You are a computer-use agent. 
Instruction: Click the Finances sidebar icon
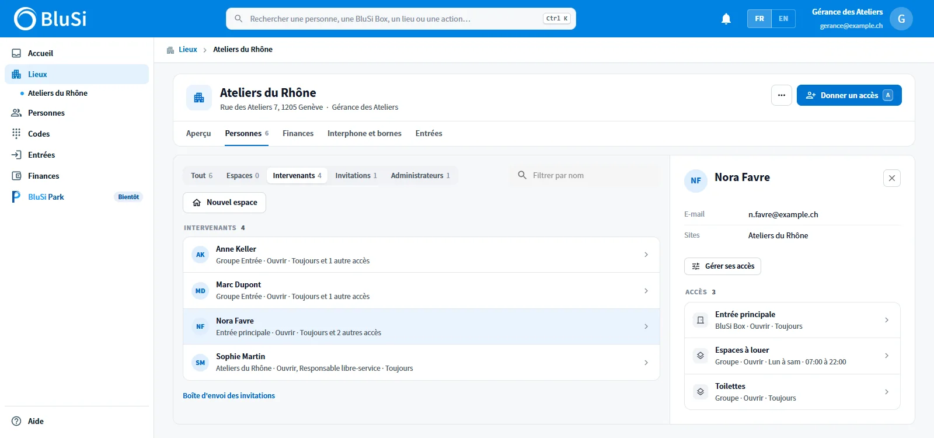click(16, 176)
